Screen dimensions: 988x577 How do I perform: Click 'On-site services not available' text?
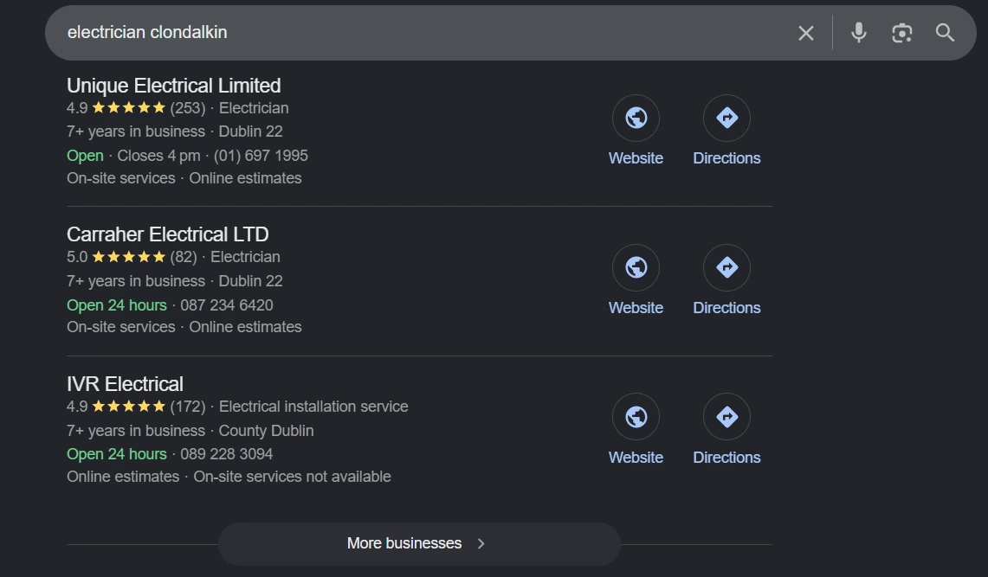click(293, 477)
